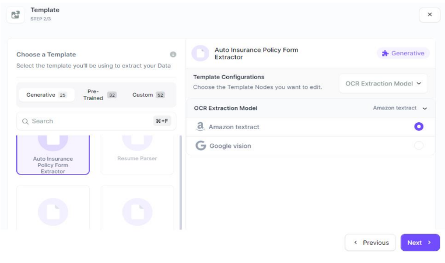
Task: Select the Amazon textract radio button
Action: [x=418, y=127]
